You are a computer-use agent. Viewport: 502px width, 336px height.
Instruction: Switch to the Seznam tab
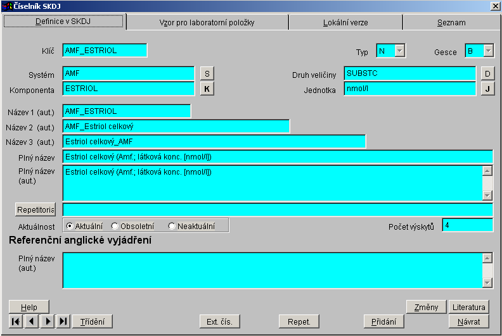[451, 22]
